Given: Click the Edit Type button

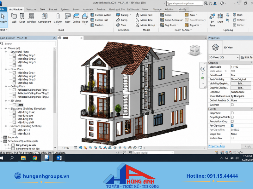Looking at the screenshot, I should coord(247,57).
